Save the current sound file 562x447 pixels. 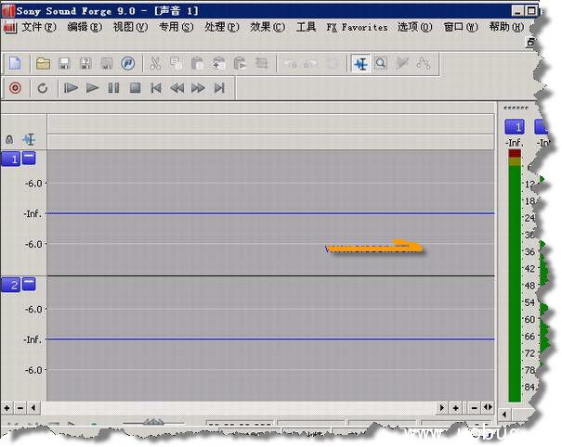click(64, 64)
